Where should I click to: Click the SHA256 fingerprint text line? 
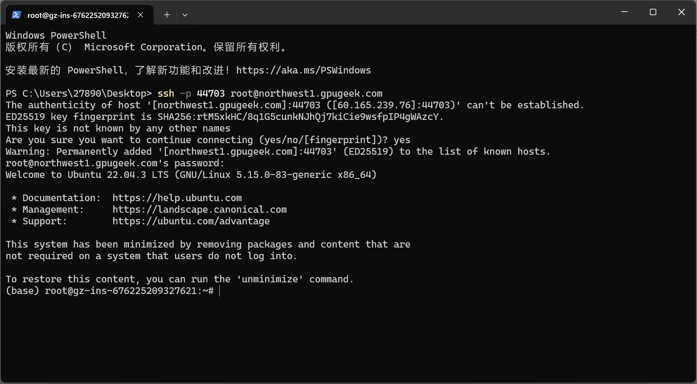(225, 117)
